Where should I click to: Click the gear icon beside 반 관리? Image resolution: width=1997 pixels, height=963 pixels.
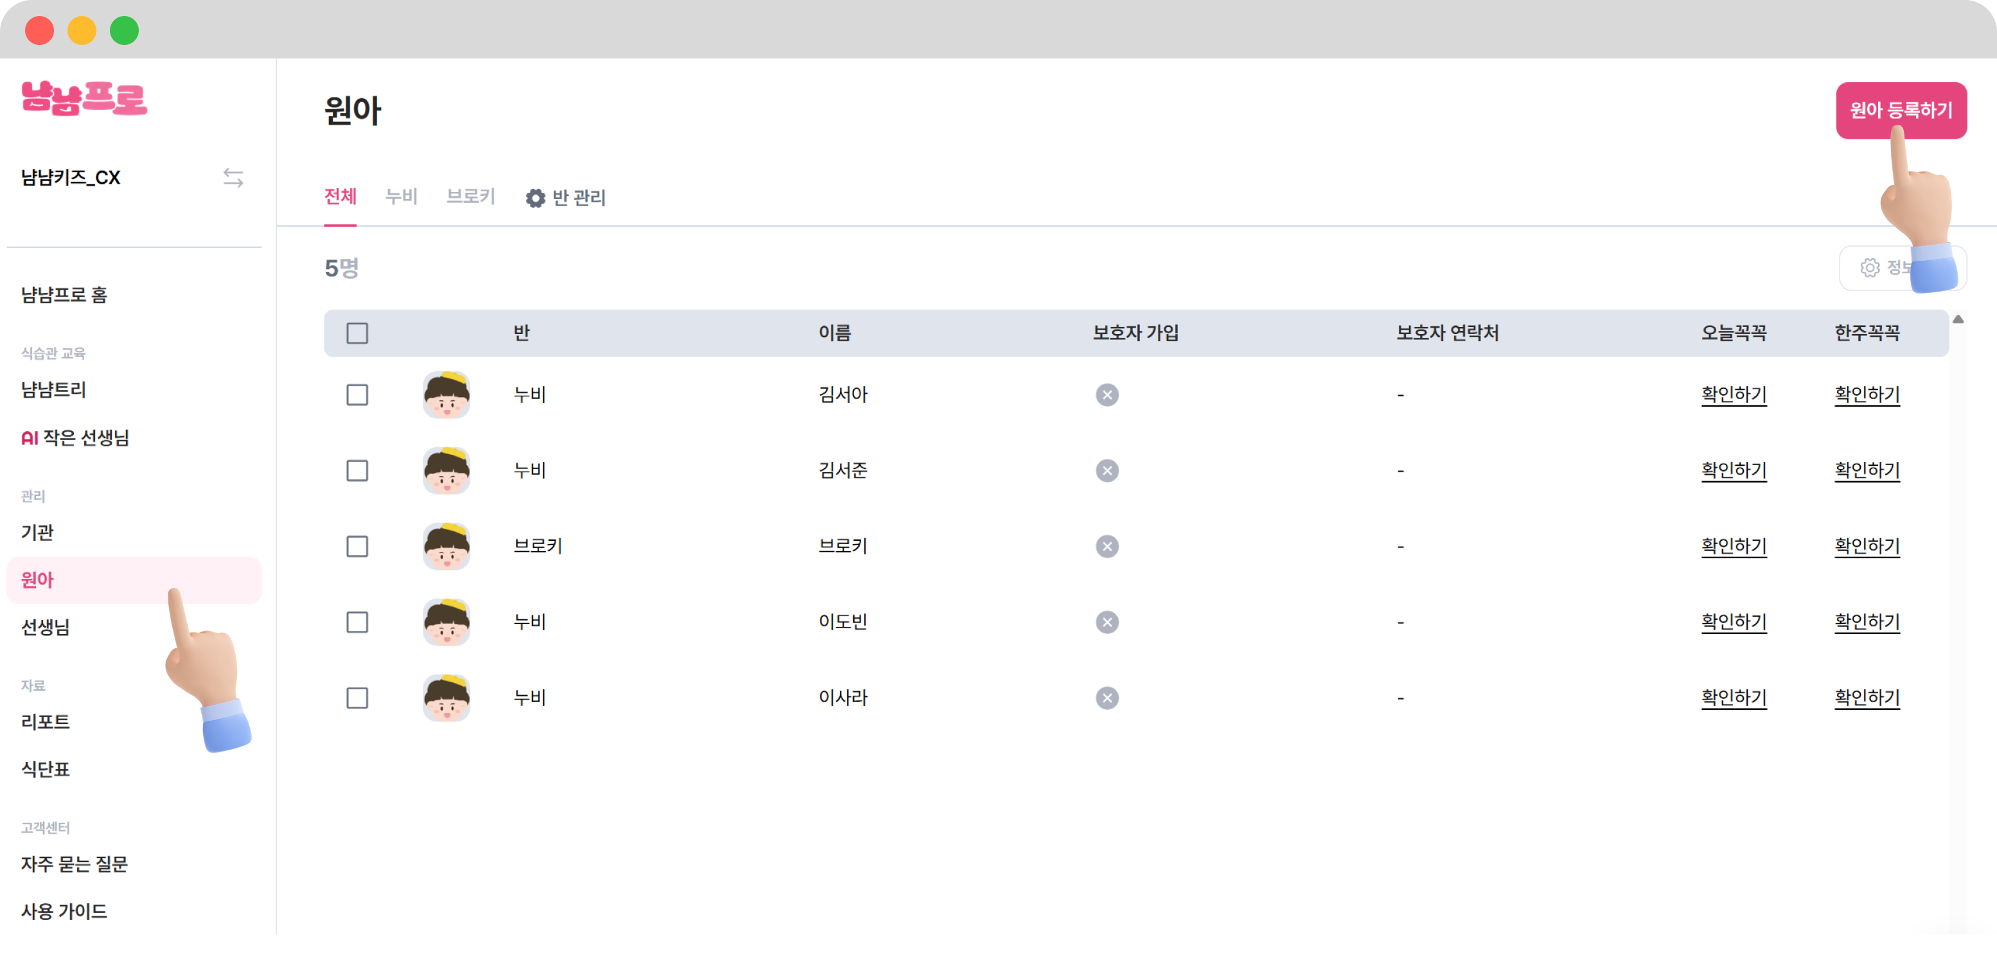(x=535, y=199)
